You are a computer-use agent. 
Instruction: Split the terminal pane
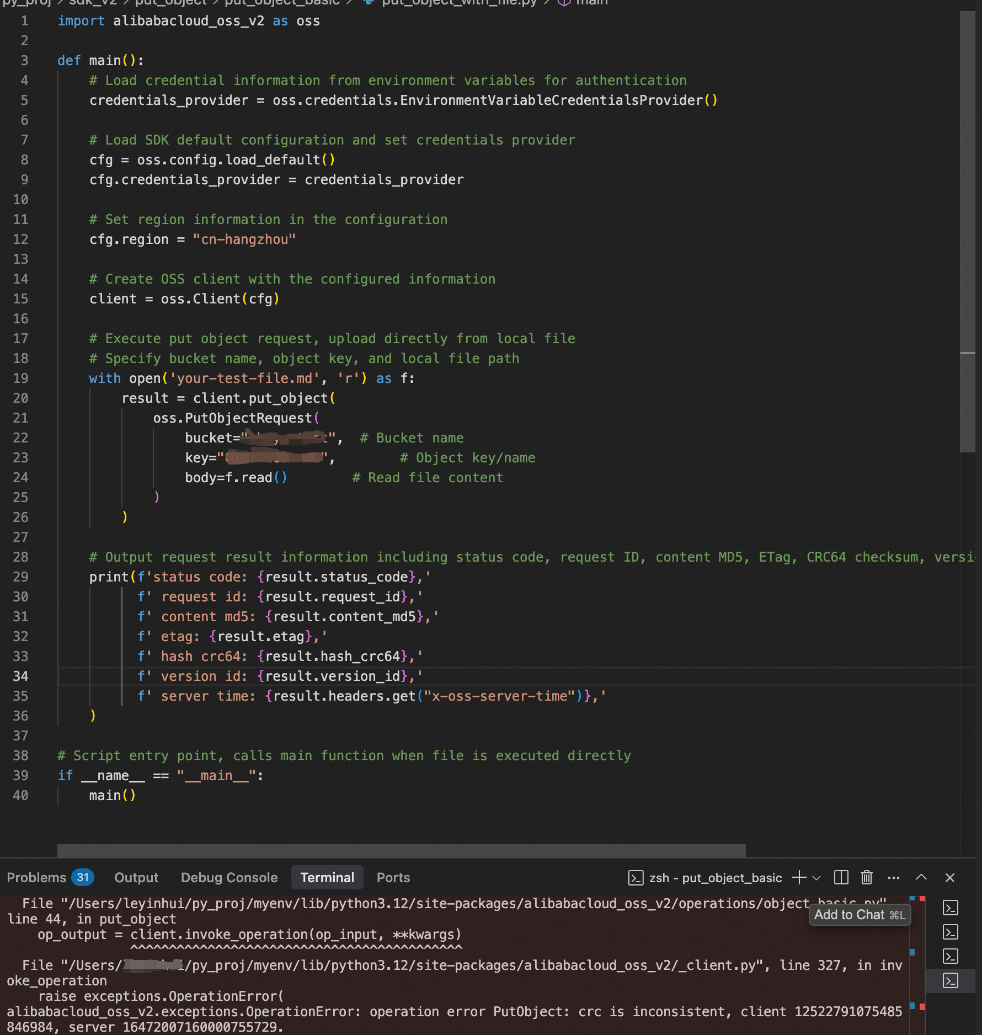click(841, 877)
